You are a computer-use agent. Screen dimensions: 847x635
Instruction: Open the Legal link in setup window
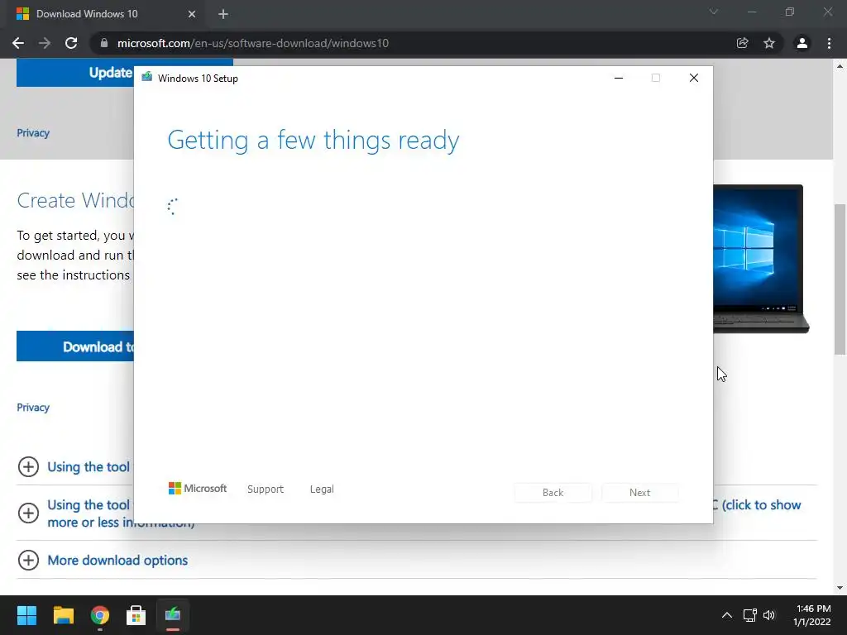coord(322,489)
